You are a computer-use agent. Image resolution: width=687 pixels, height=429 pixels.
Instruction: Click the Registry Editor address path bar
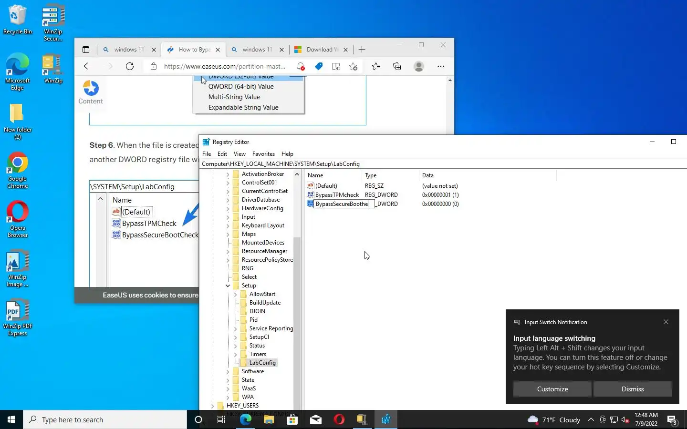(x=444, y=163)
